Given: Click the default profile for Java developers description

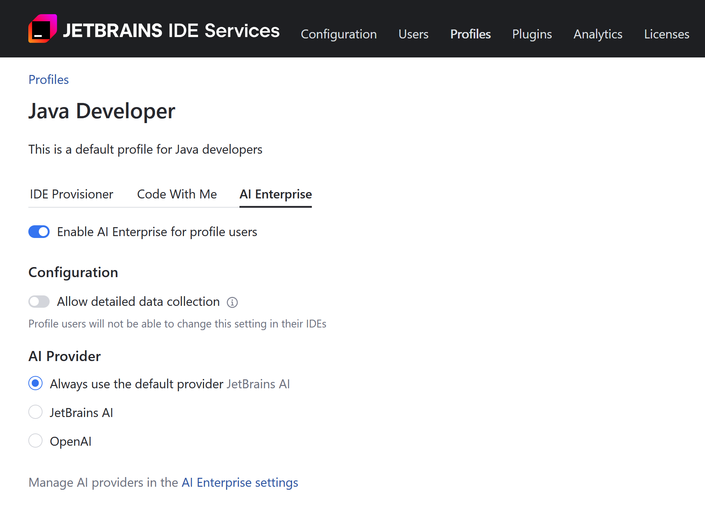Looking at the screenshot, I should tap(145, 149).
